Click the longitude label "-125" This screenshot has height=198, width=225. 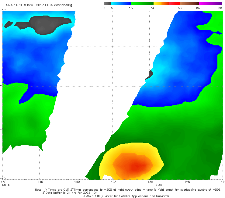point(186,182)
